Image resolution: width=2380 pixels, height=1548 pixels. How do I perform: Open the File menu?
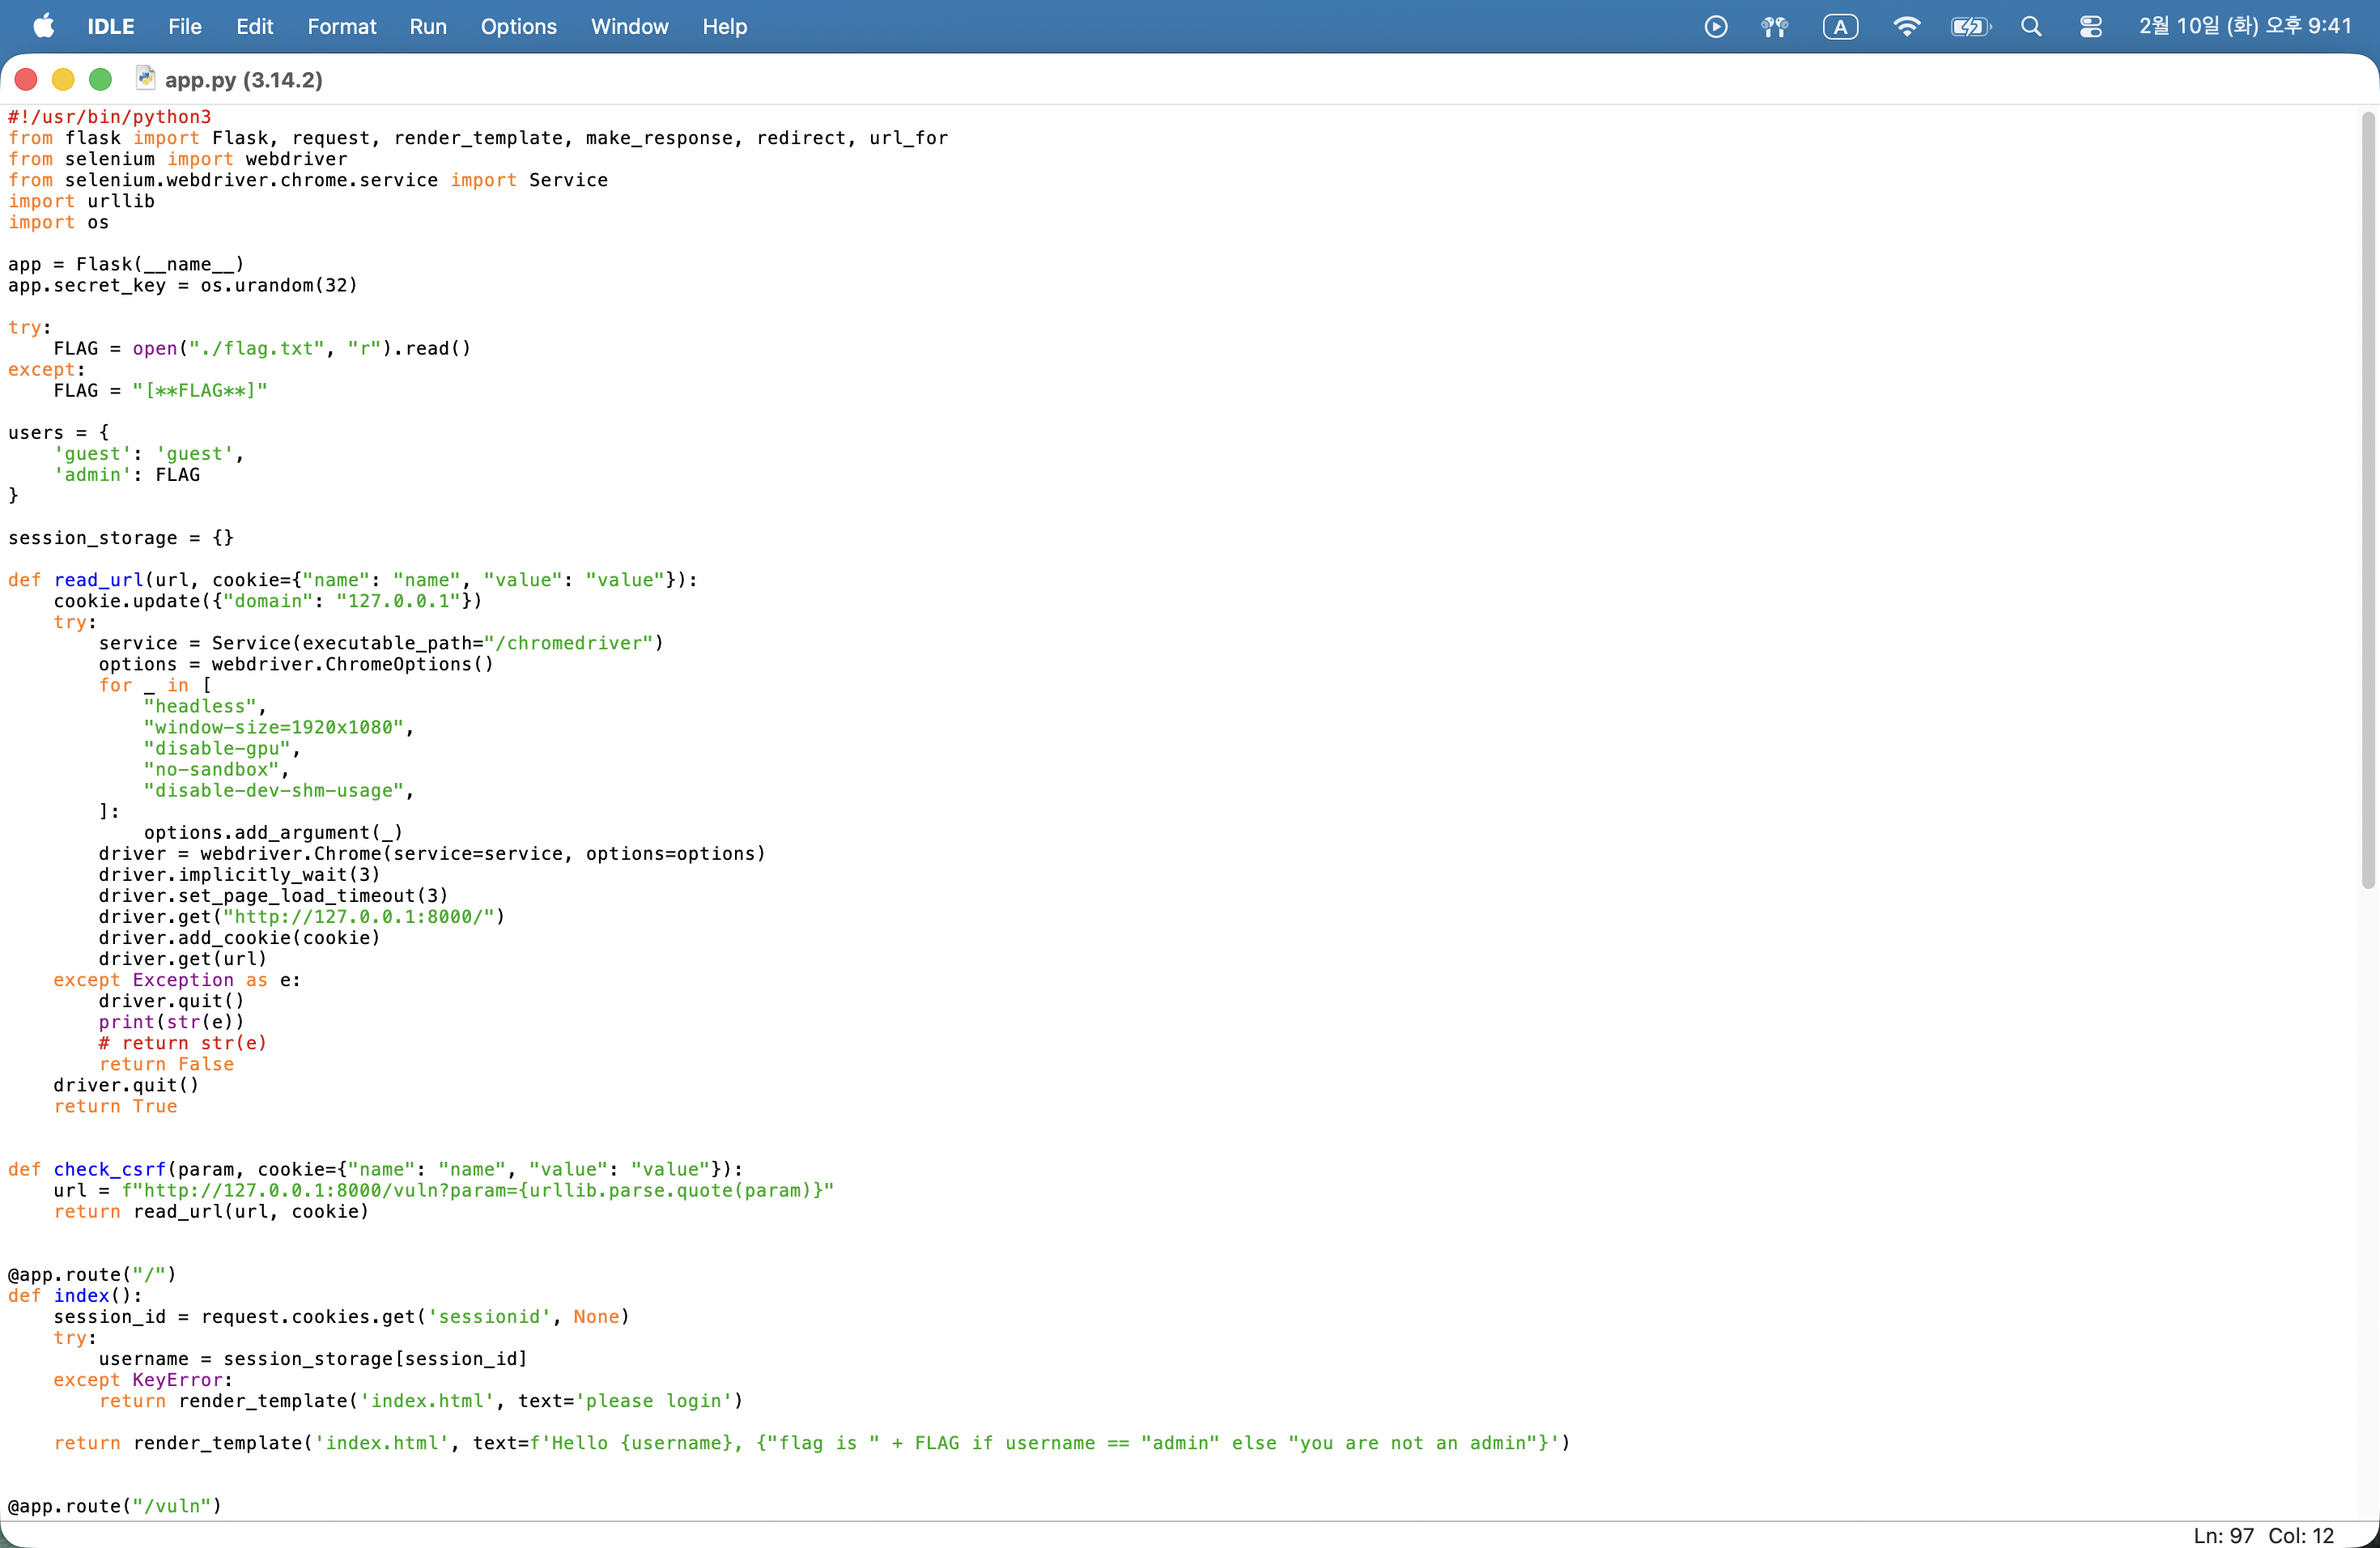(x=184, y=27)
